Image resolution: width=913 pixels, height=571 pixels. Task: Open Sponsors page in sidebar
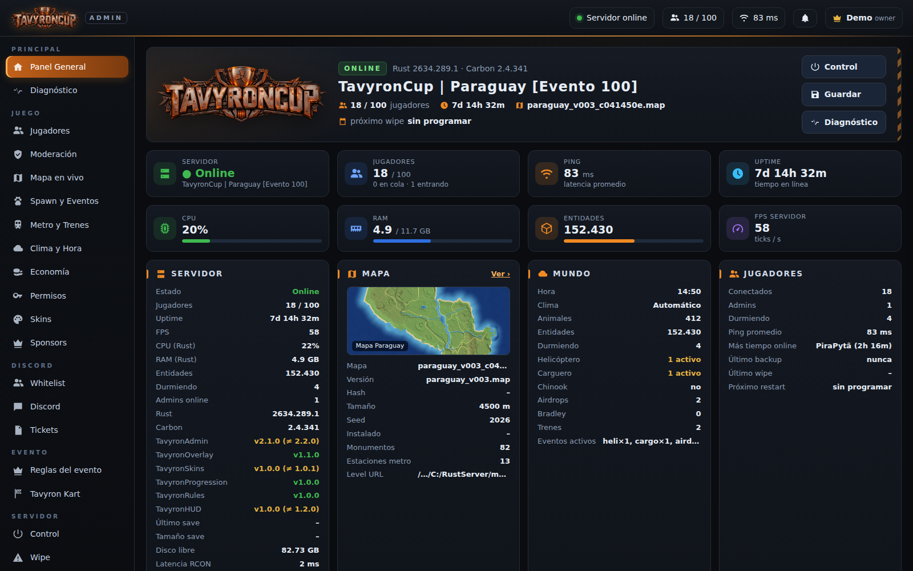point(67,343)
